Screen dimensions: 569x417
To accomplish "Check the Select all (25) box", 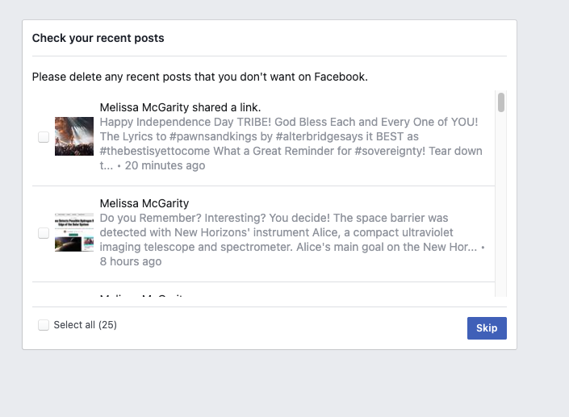I will coord(44,325).
